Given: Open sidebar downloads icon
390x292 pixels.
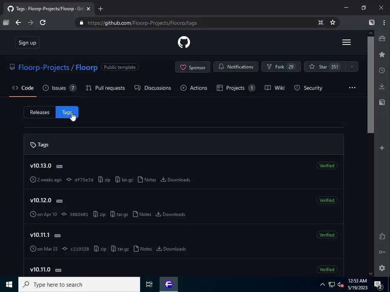Looking at the screenshot, I should (x=382, y=86).
